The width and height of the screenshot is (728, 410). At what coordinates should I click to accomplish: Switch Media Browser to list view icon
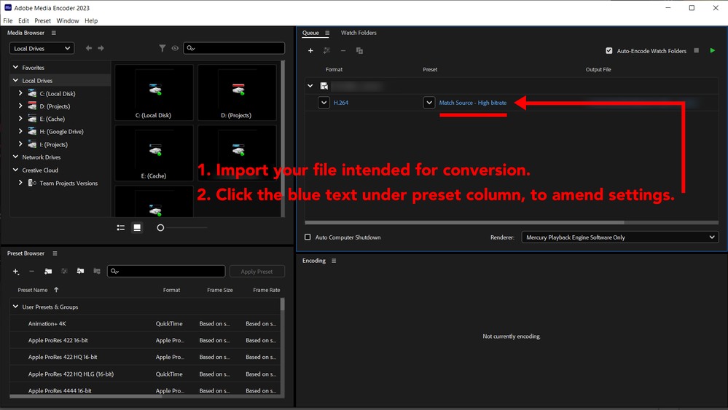[x=121, y=228]
